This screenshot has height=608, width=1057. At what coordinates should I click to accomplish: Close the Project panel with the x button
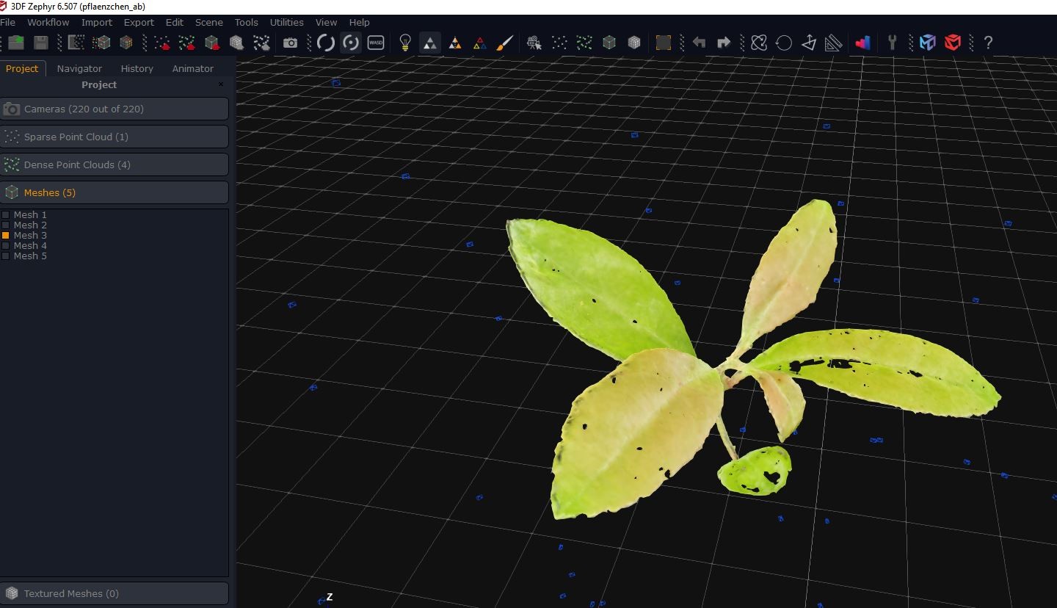221,84
